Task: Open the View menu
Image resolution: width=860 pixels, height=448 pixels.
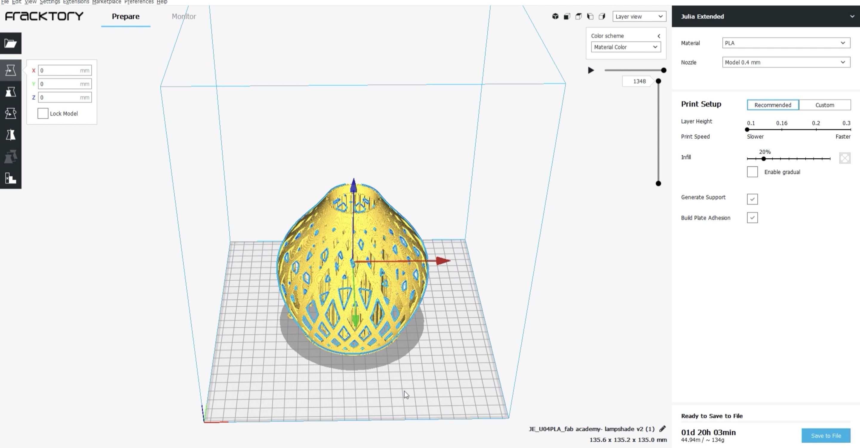Action: pos(30,2)
